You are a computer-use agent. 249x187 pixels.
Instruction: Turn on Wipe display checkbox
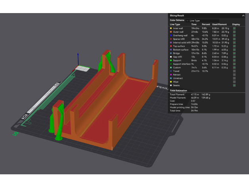point(234,82)
